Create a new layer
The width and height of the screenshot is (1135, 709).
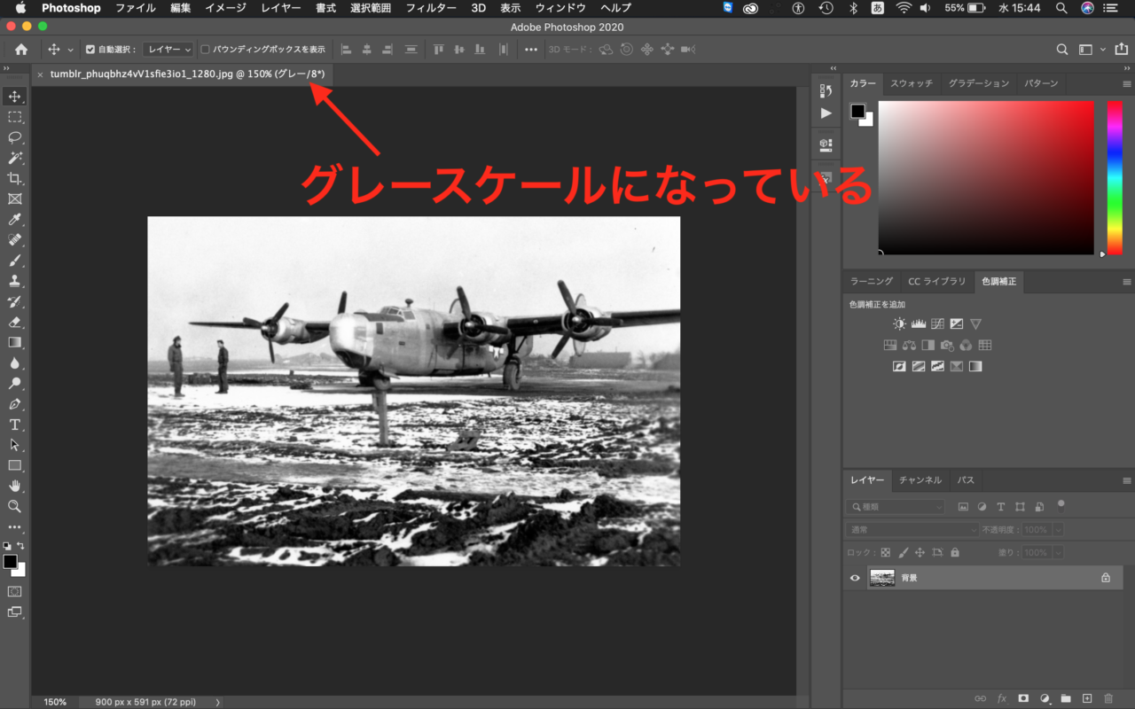[x=1087, y=698]
